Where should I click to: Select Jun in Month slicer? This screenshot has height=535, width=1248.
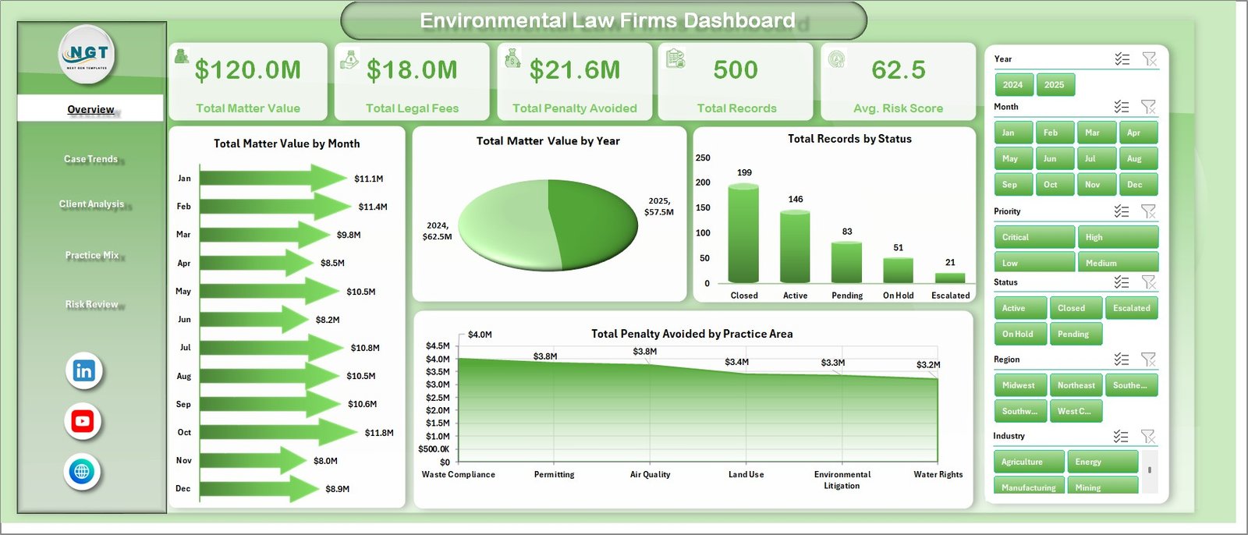pos(1055,158)
